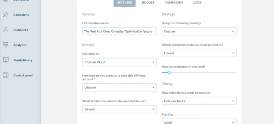The height and width of the screenshot is (124, 274).
Task: Expand the Lowest performance reward dropdown
Action: point(199,53)
